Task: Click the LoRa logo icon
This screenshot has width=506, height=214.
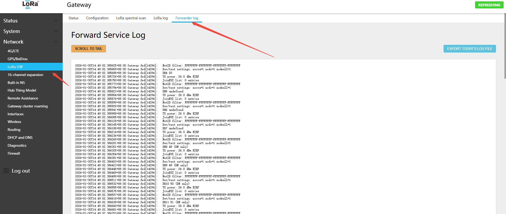Action: click(x=30, y=4)
